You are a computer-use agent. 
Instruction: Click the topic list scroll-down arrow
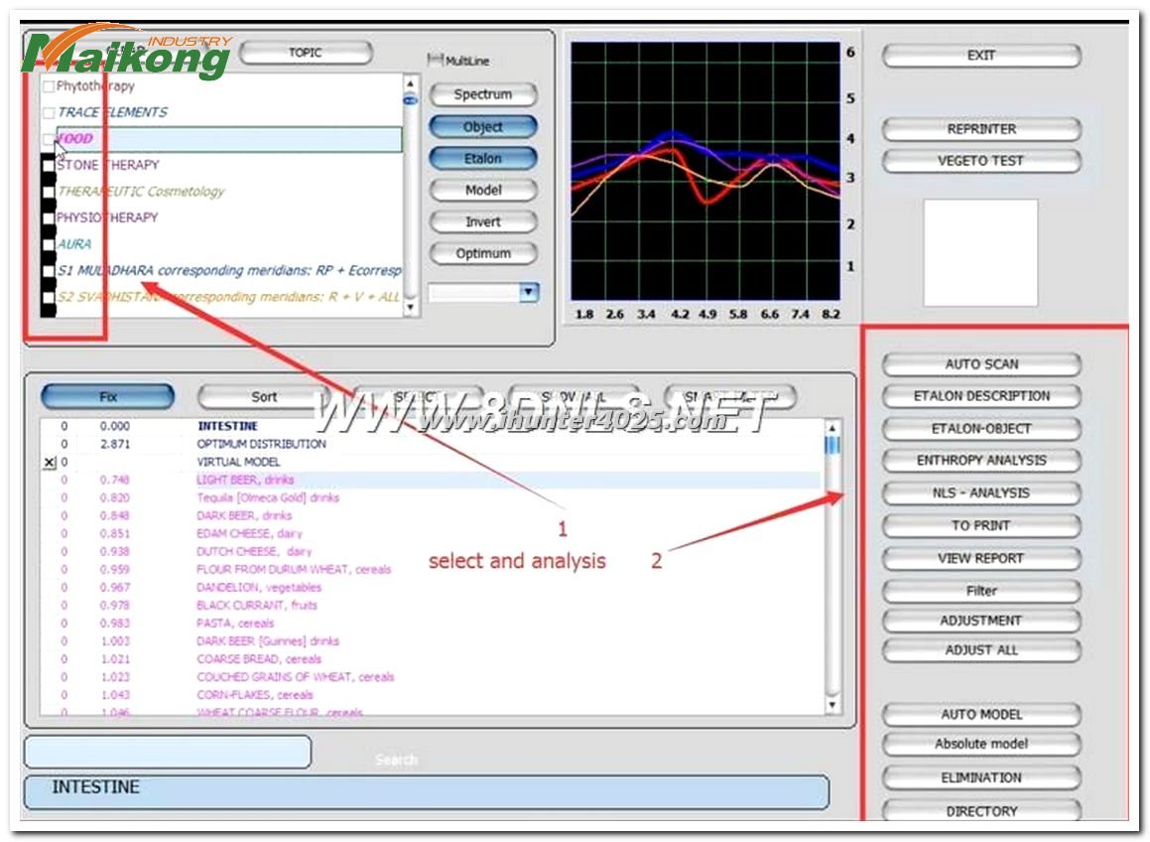(x=411, y=308)
